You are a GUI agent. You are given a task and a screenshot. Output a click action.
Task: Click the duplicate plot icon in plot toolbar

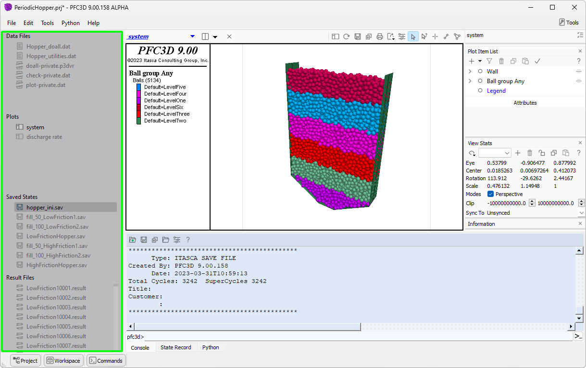tap(369, 37)
